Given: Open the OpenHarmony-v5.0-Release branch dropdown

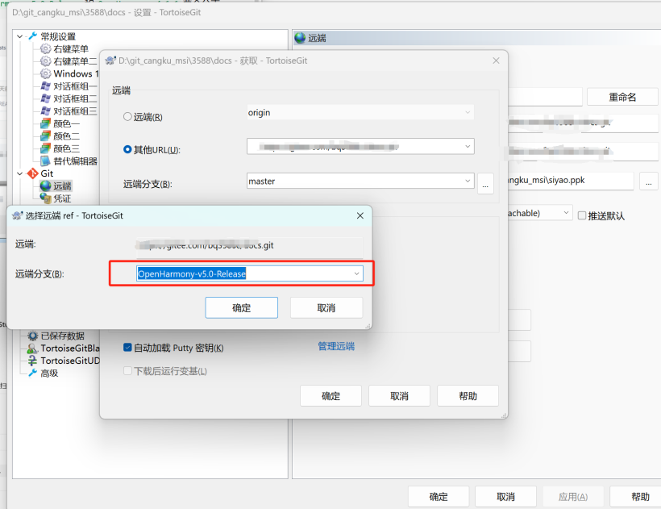Looking at the screenshot, I should click(x=356, y=274).
